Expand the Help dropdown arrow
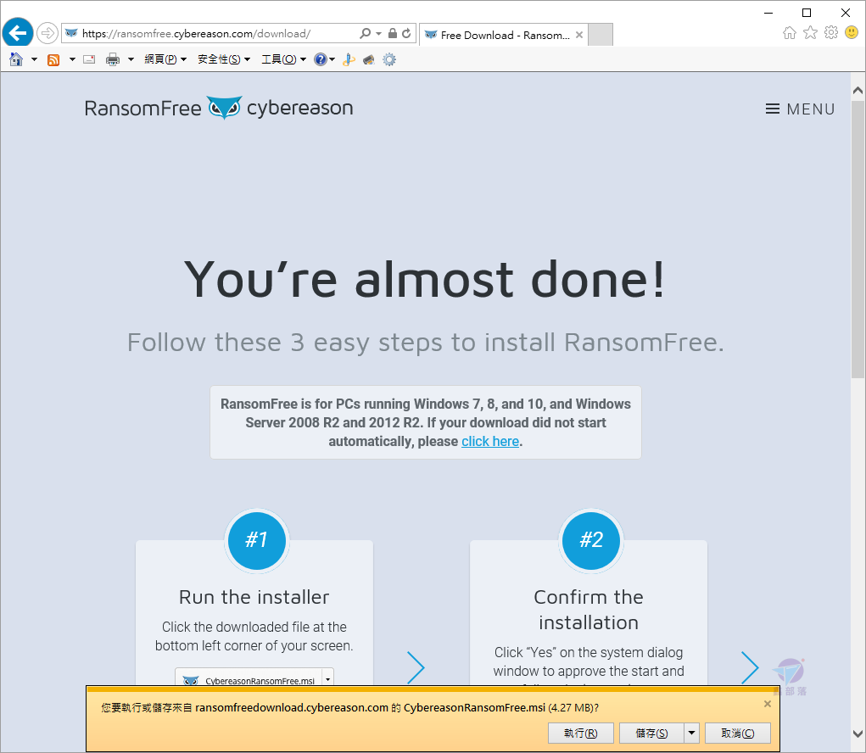 tap(332, 59)
